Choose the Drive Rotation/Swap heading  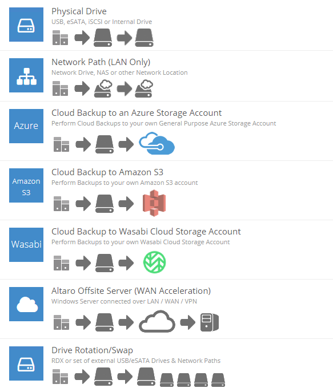coord(92,350)
